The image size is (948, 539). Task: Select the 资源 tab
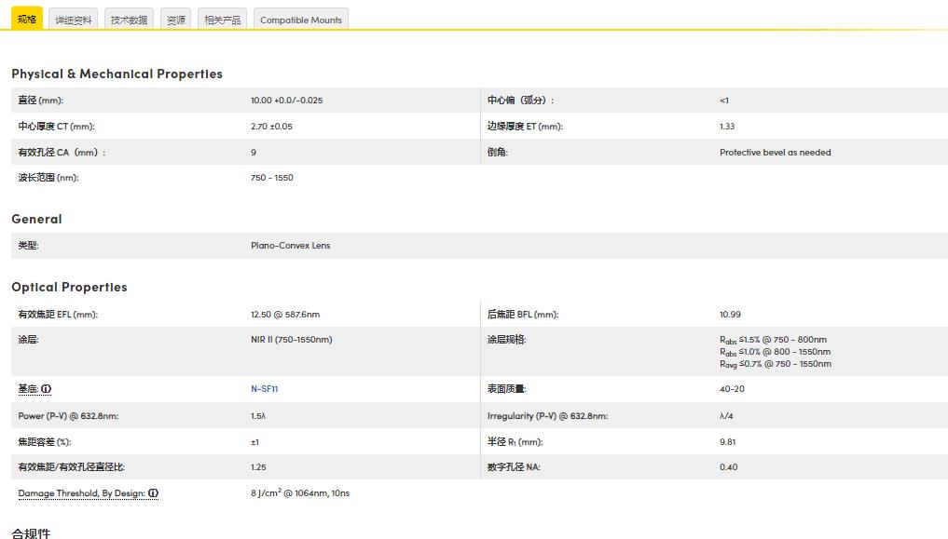[175, 20]
